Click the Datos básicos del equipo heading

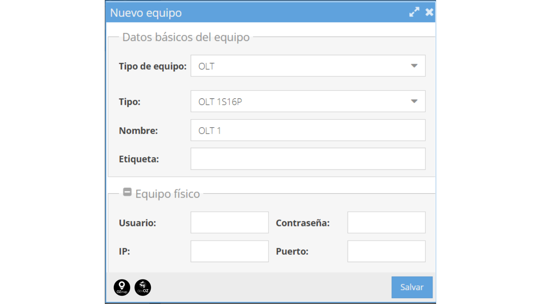pos(186,37)
